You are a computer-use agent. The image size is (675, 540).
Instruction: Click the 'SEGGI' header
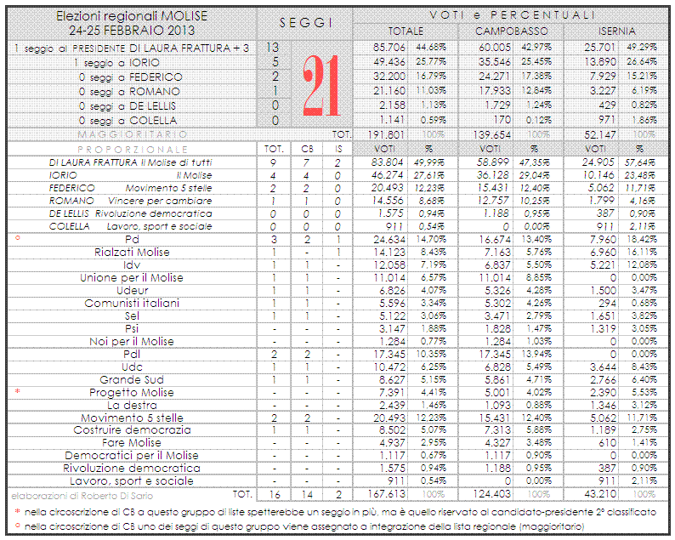pyautogui.click(x=306, y=23)
